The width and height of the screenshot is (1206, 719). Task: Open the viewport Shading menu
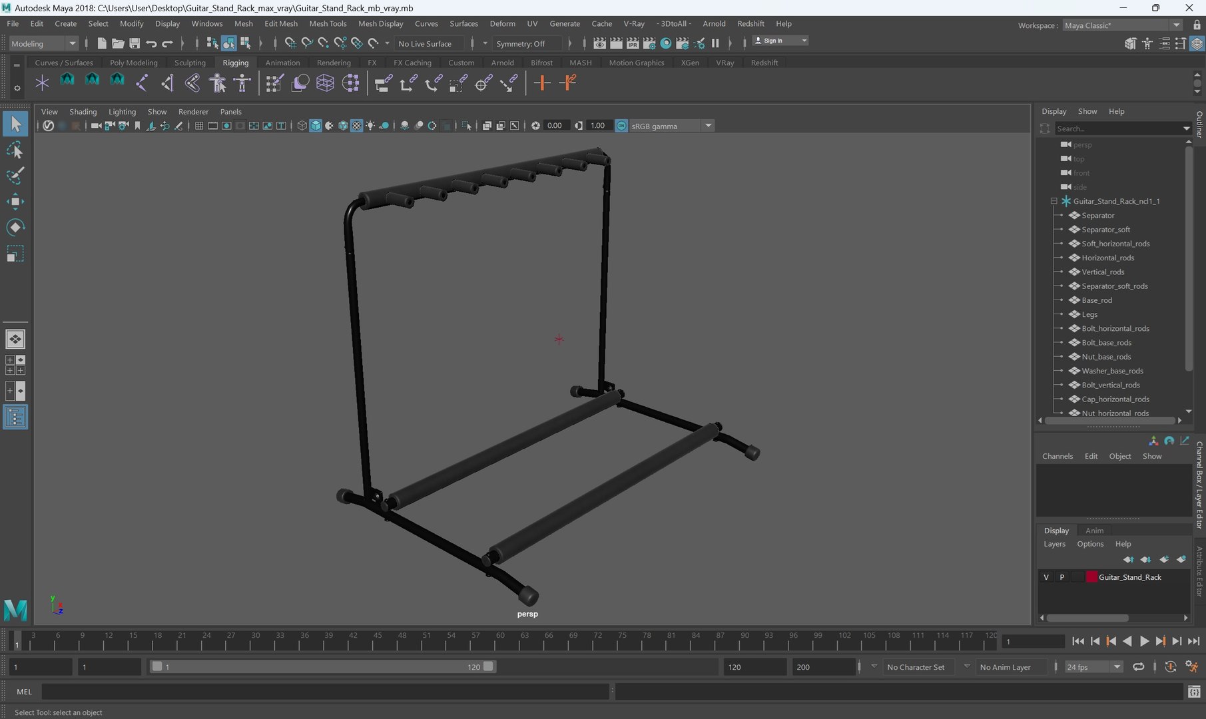tap(83, 111)
